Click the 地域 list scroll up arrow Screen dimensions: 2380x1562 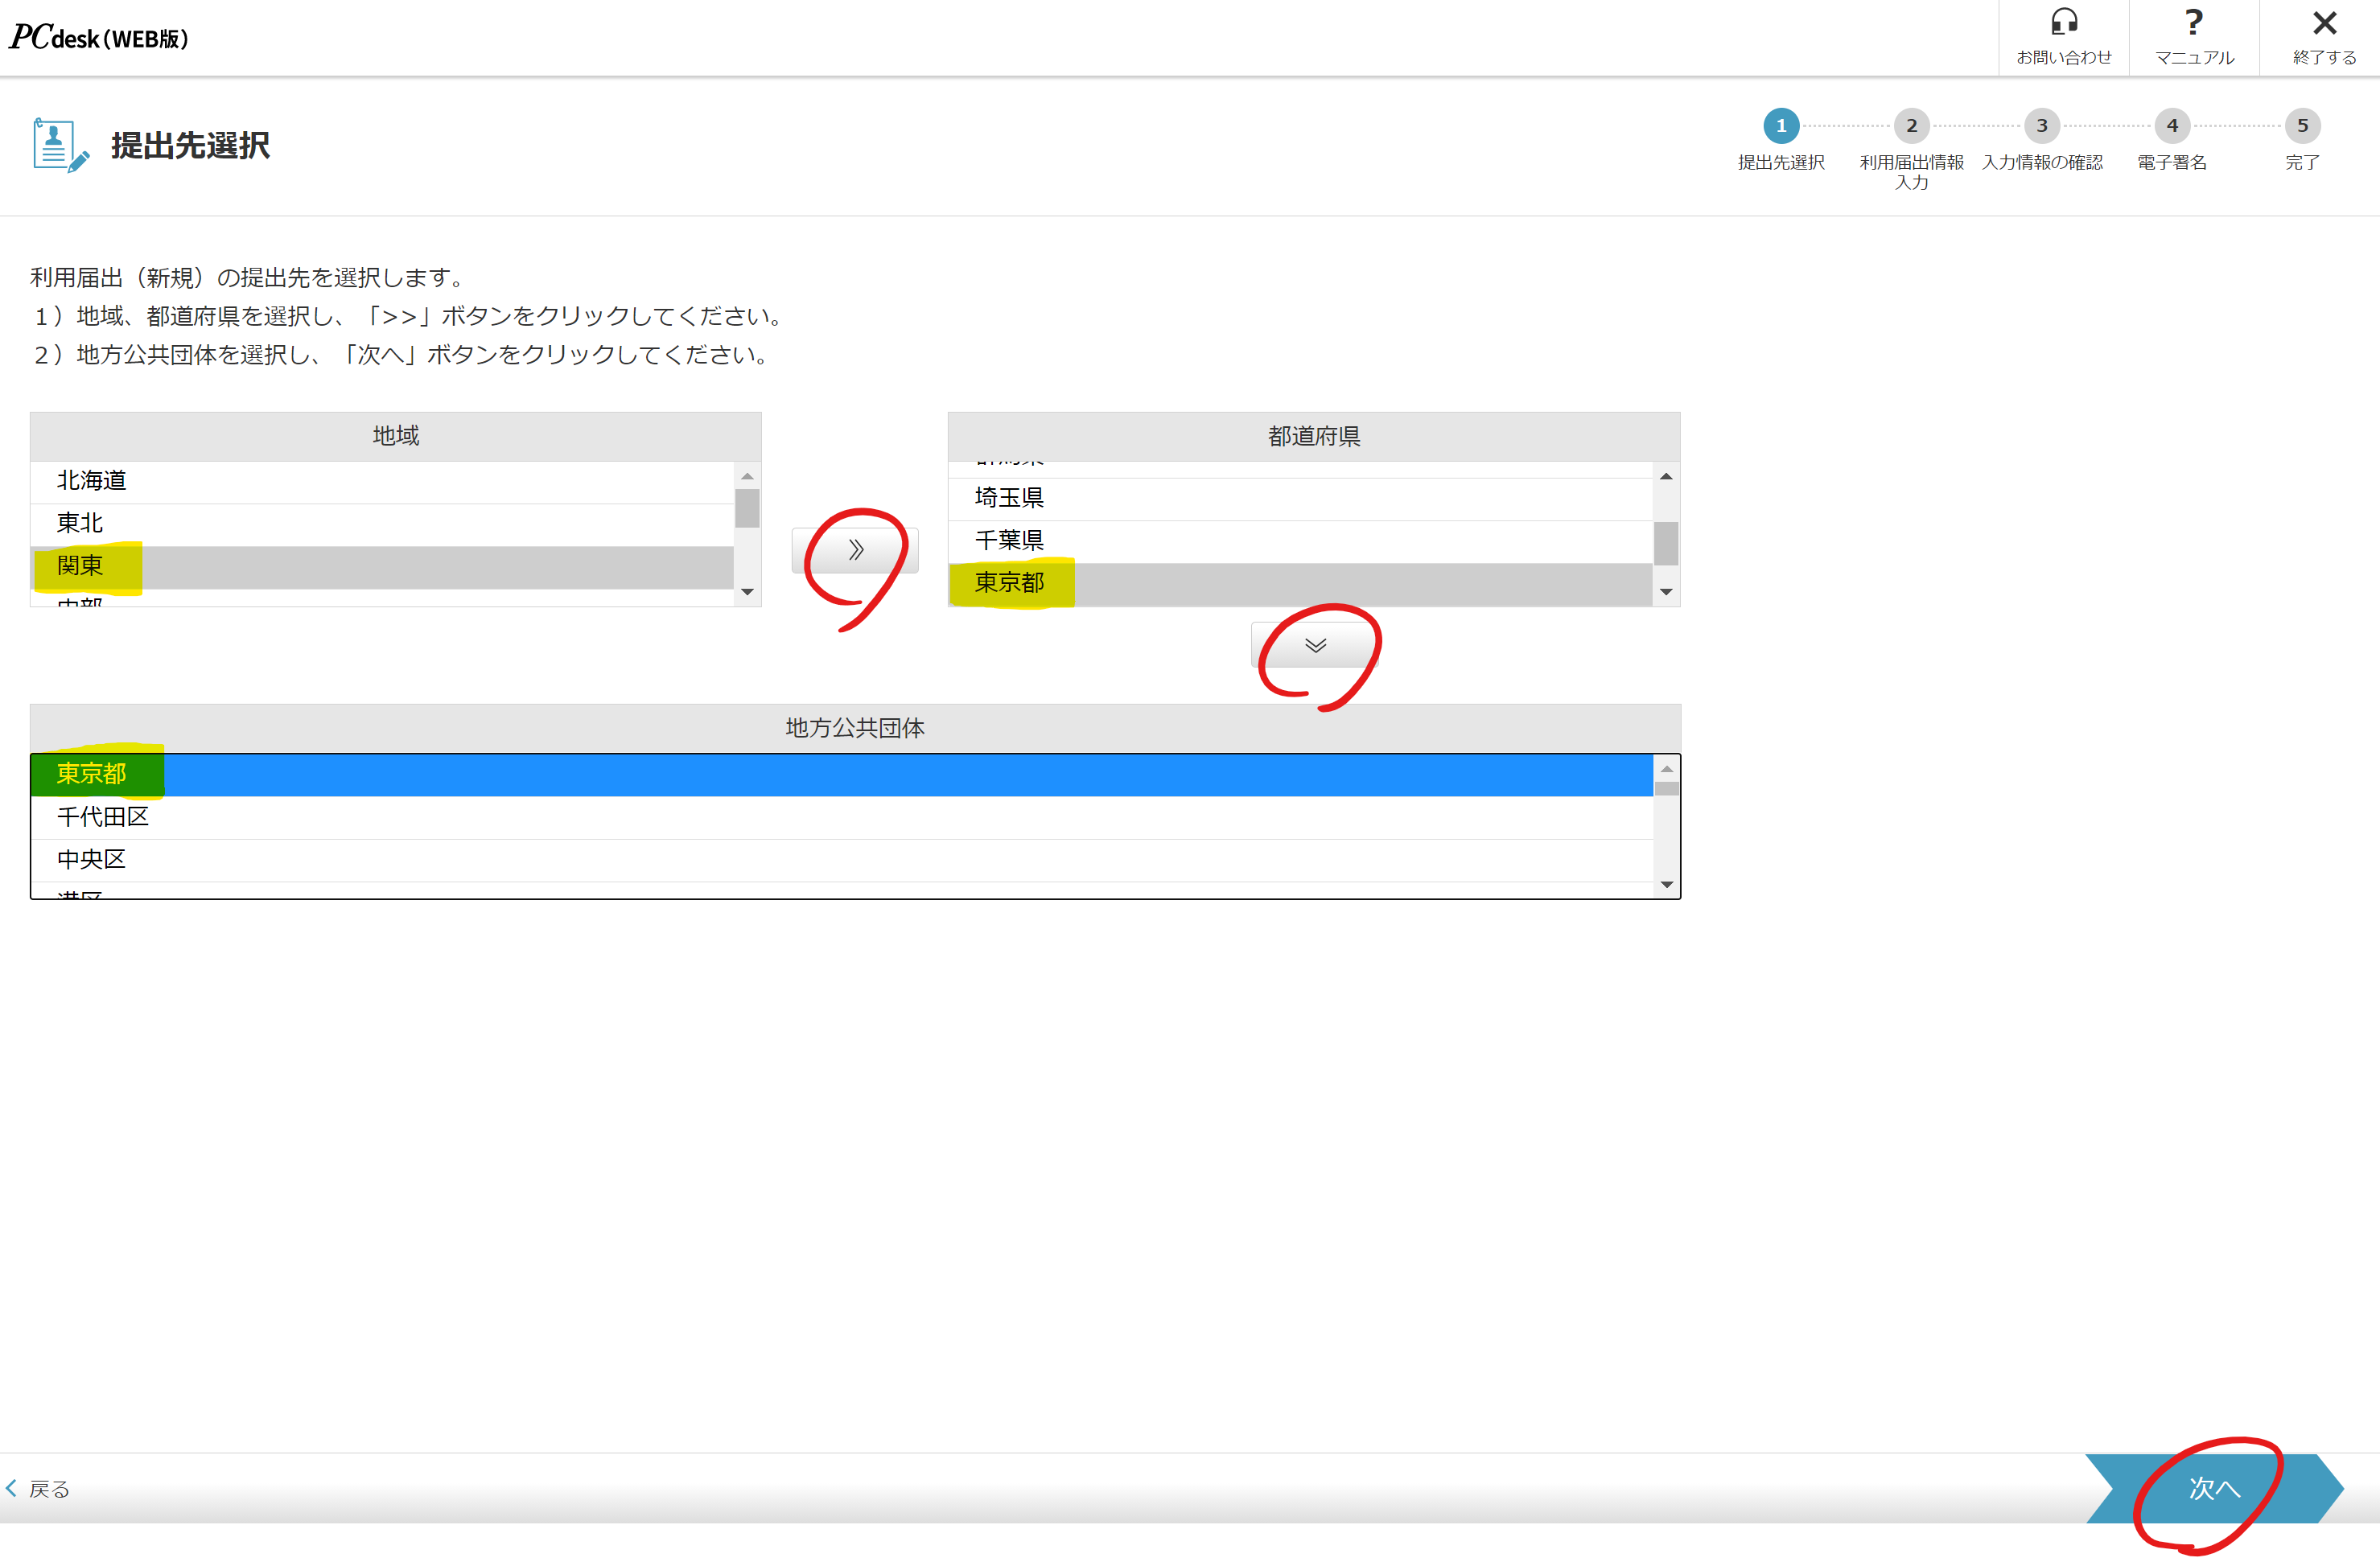[x=747, y=475]
